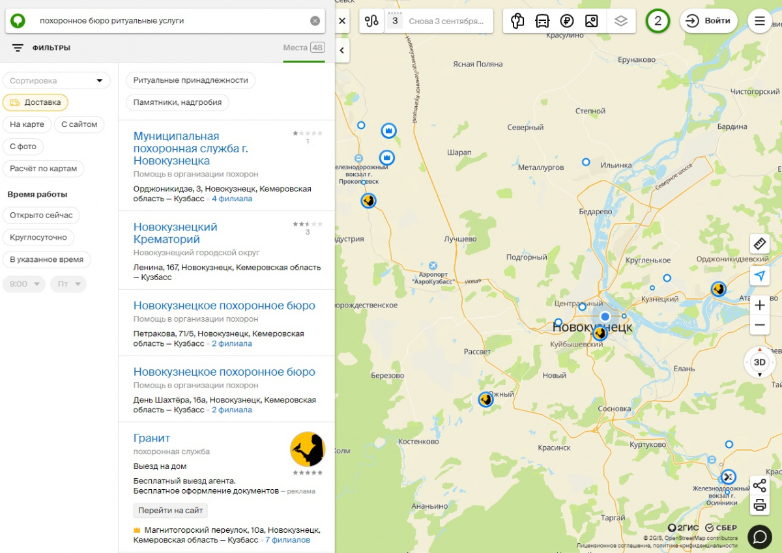Open the Сортировка dropdown
This screenshot has width=782, height=553.
coord(57,81)
